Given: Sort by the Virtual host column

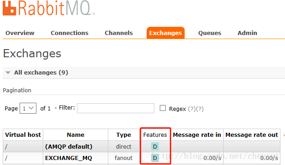Looking at the screenshot, I should click(23, 135).
